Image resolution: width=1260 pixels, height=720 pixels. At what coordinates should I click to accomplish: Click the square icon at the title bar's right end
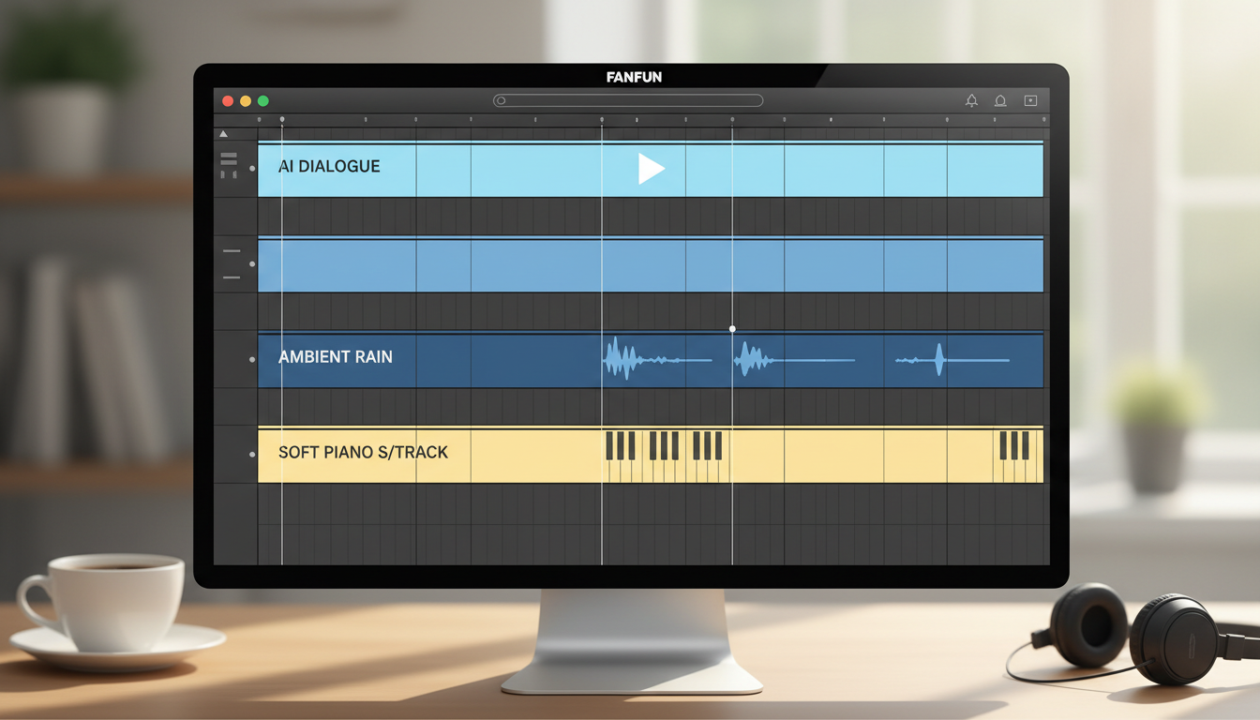[1030, 100]
